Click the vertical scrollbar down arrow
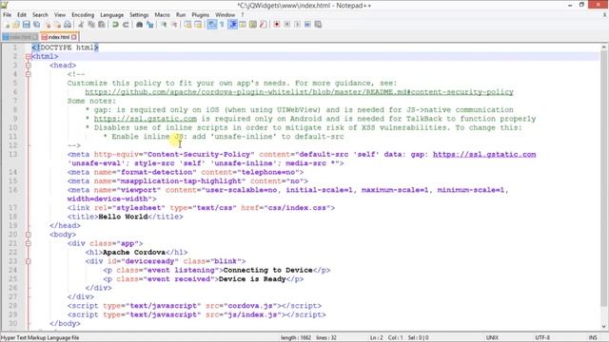Screen dimensions: 609x342 click(x=603, y=327)
